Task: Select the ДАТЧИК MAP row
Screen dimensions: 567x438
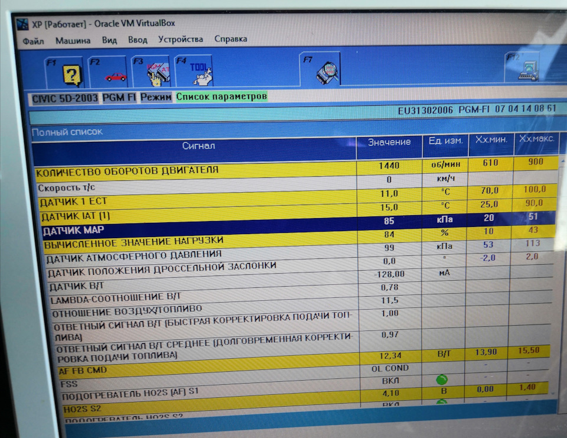Action: [299, 225]
